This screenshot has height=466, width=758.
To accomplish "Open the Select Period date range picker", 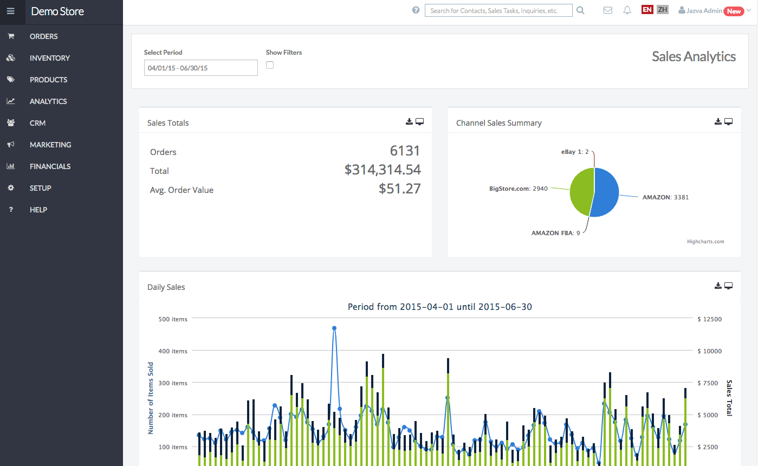I will click(x=200, y=68).
